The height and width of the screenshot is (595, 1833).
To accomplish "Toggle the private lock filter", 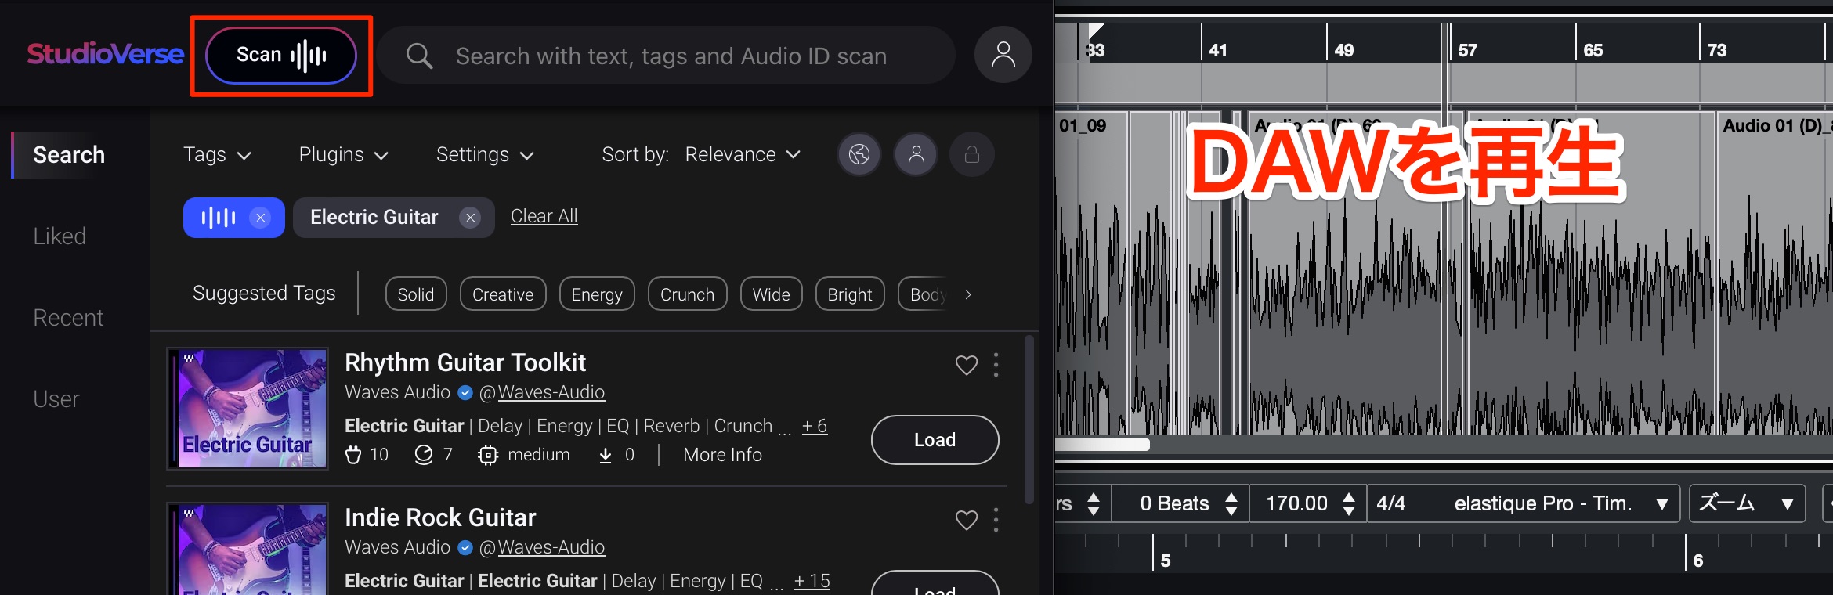I will point(972,155).
